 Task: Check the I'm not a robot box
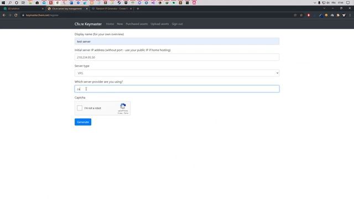coord(80,108)
